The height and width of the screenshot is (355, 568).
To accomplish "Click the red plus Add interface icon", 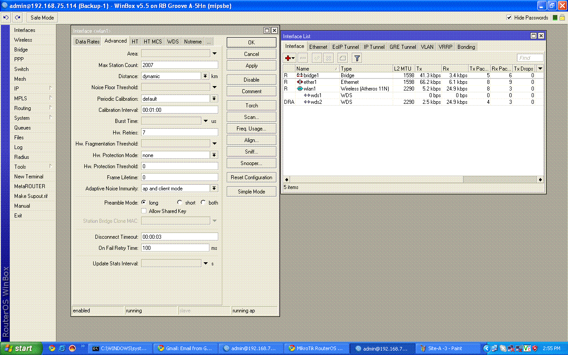I will coord(290,58).
